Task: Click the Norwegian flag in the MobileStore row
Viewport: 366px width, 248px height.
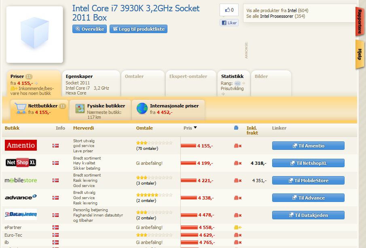Action: coord(55,181)
